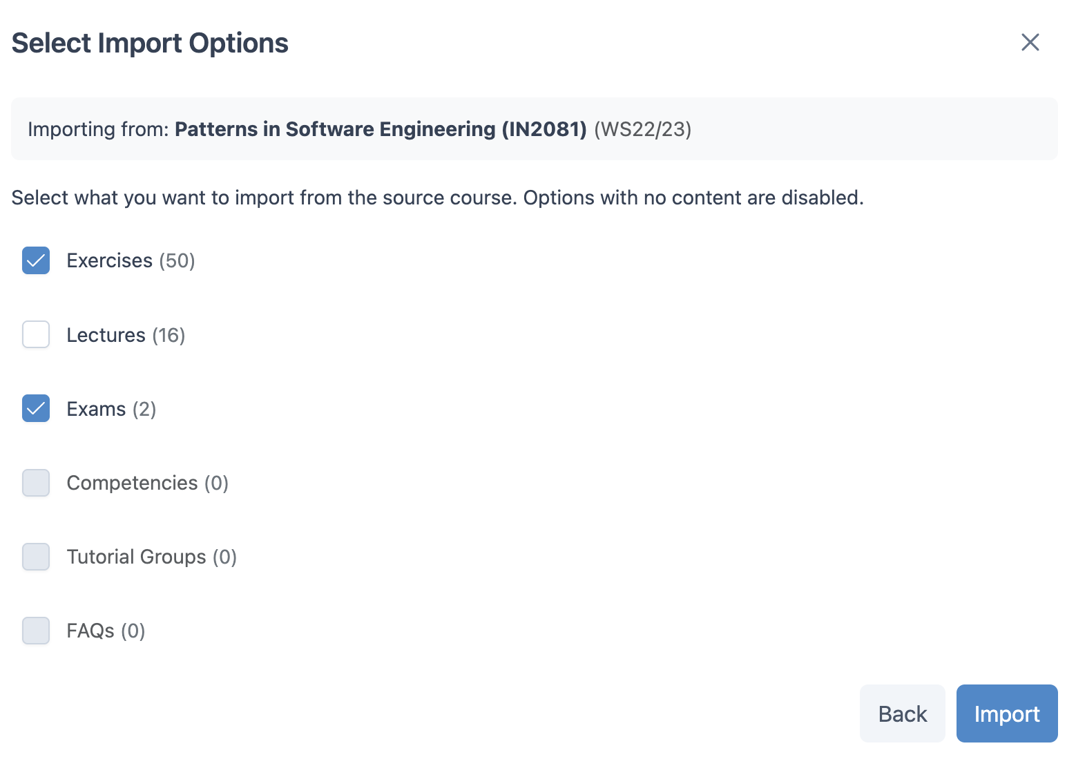Uncheck the Exercises checkbox

tap(36, 260)
